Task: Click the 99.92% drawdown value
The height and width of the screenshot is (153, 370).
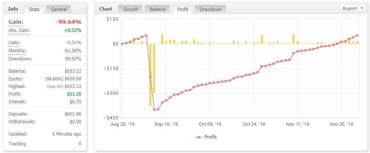Action: [73, 59]
